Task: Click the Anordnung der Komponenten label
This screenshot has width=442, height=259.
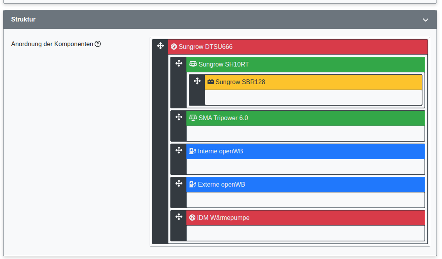Action: pos(52,44)
